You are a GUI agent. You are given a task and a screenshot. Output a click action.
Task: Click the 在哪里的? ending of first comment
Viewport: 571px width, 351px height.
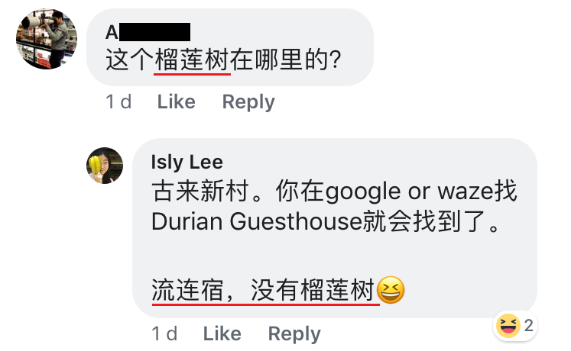pyautogui.click(x=286, y=60)
